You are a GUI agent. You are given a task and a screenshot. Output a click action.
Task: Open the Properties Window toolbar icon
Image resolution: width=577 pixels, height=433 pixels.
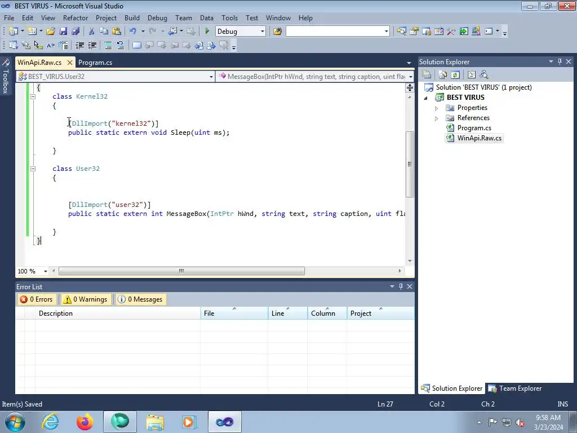[414, 32]
